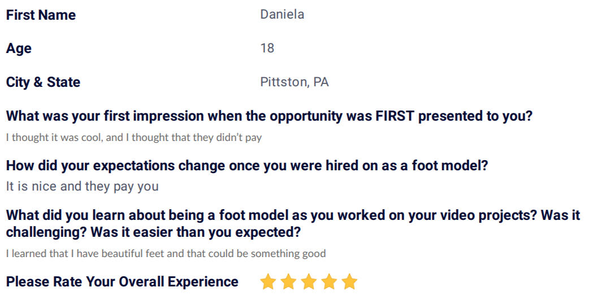Click the fifth rating star

(349, 281)
